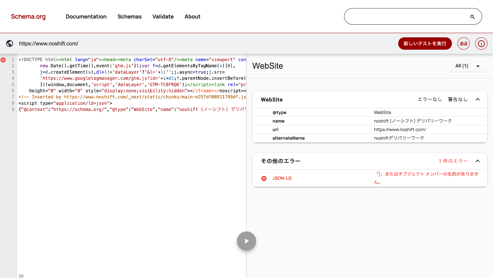The width and height of the screenshot is (493, 278).
Task: Collapse the その他のエラー section
Action: 478,161
